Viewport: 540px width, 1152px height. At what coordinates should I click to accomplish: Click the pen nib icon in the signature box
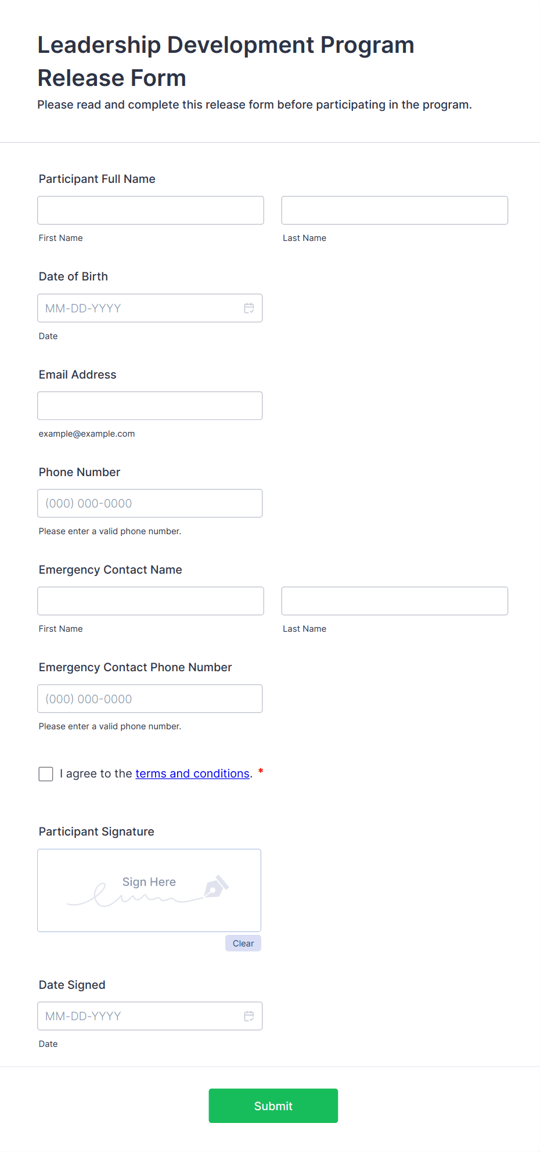(x=217, y=887)
